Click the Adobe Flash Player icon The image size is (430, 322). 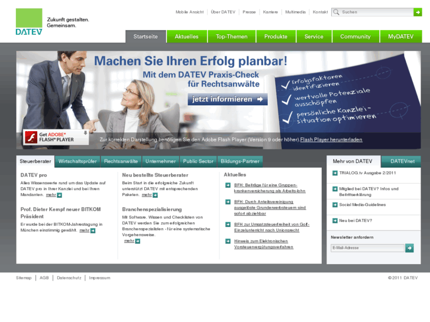[31, 137]
